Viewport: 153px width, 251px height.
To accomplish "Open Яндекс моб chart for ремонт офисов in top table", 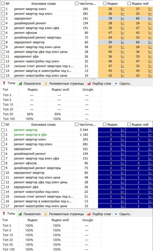I will [150, 33].
